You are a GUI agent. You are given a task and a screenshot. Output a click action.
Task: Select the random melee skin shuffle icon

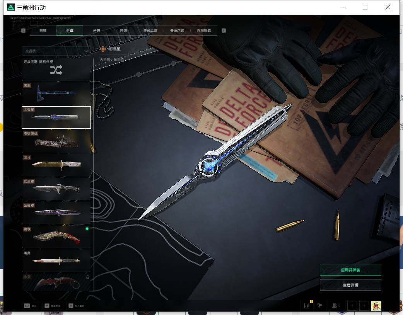56,70
